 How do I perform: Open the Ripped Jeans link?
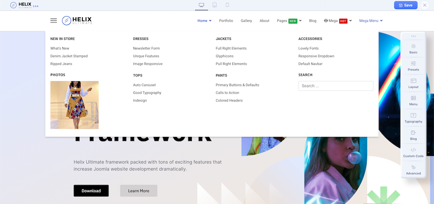(x=61, y=64)
